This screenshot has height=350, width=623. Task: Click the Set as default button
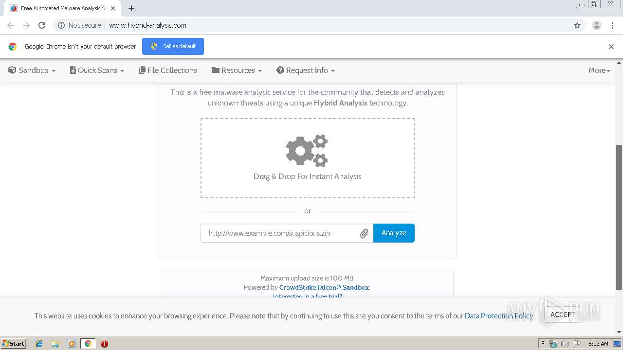(x=173, y=46)
